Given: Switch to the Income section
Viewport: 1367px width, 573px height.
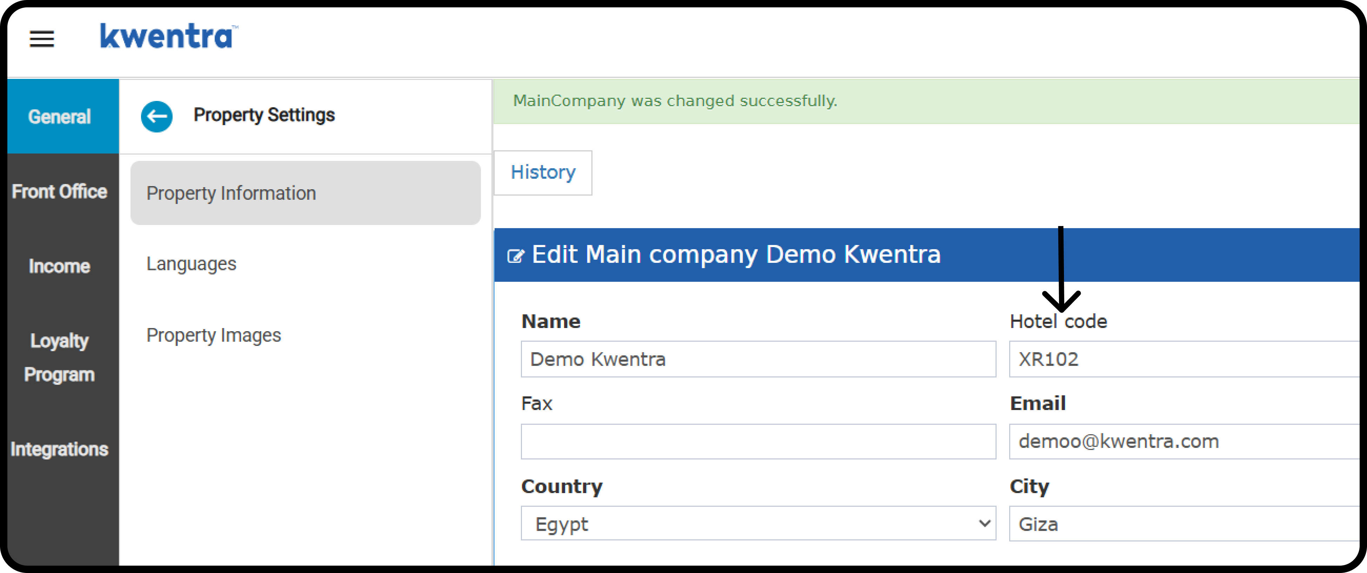Looking at the screenshot, I should pos(59,266).
